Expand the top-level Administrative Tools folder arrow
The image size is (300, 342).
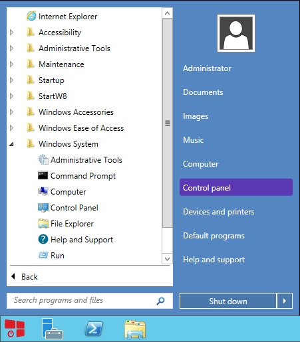(12, 48)
